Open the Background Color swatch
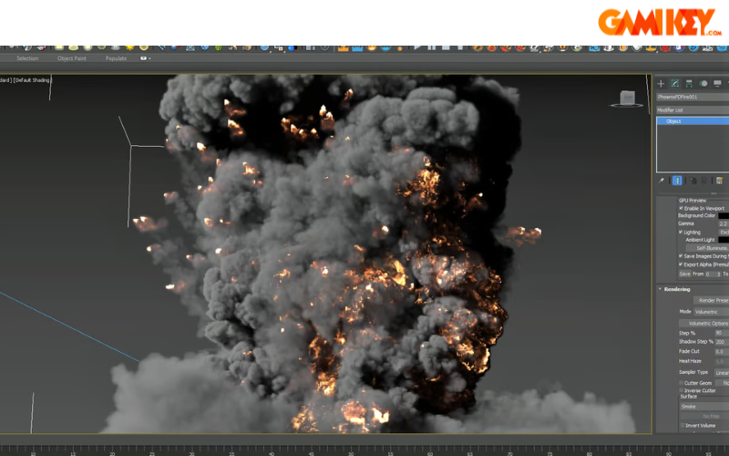Screen dimensions: 729x456 tap(724, 216)
